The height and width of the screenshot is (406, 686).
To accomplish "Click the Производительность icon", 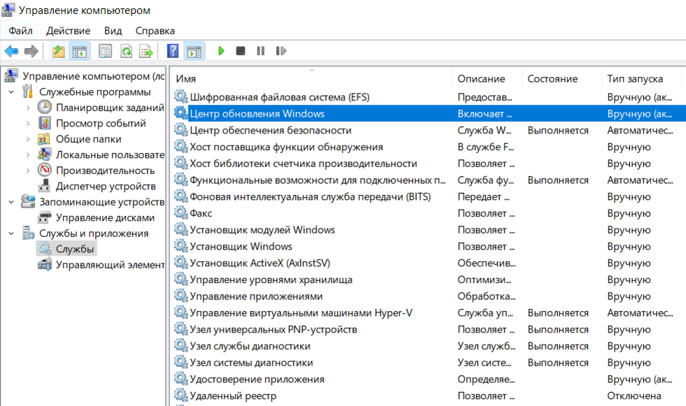I will 45,170.
